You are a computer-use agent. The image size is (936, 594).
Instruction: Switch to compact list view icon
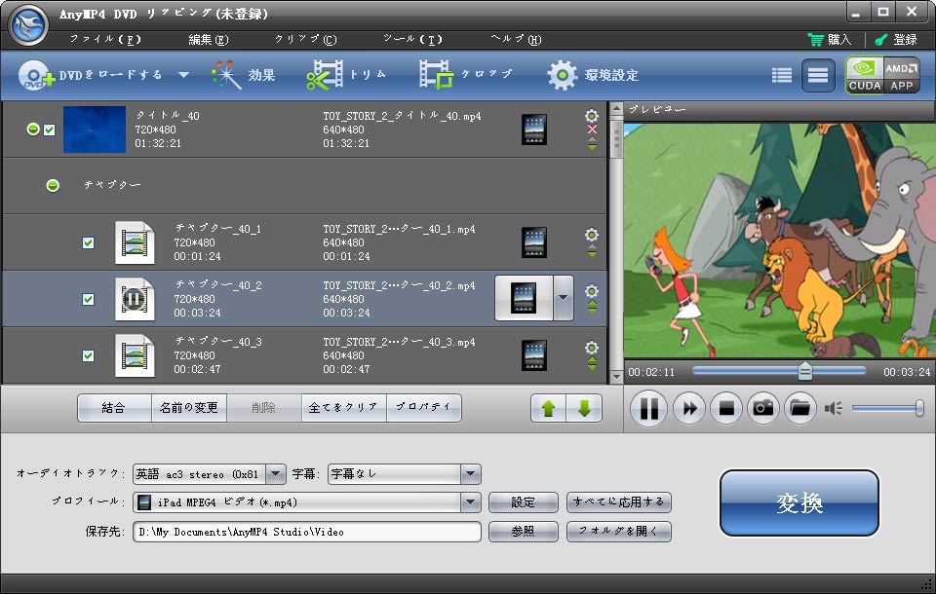(781, 75)
